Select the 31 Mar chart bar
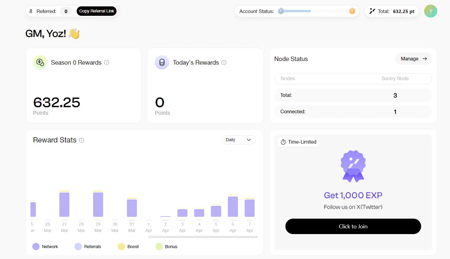 pyautogui.click(x=132, y=207)
